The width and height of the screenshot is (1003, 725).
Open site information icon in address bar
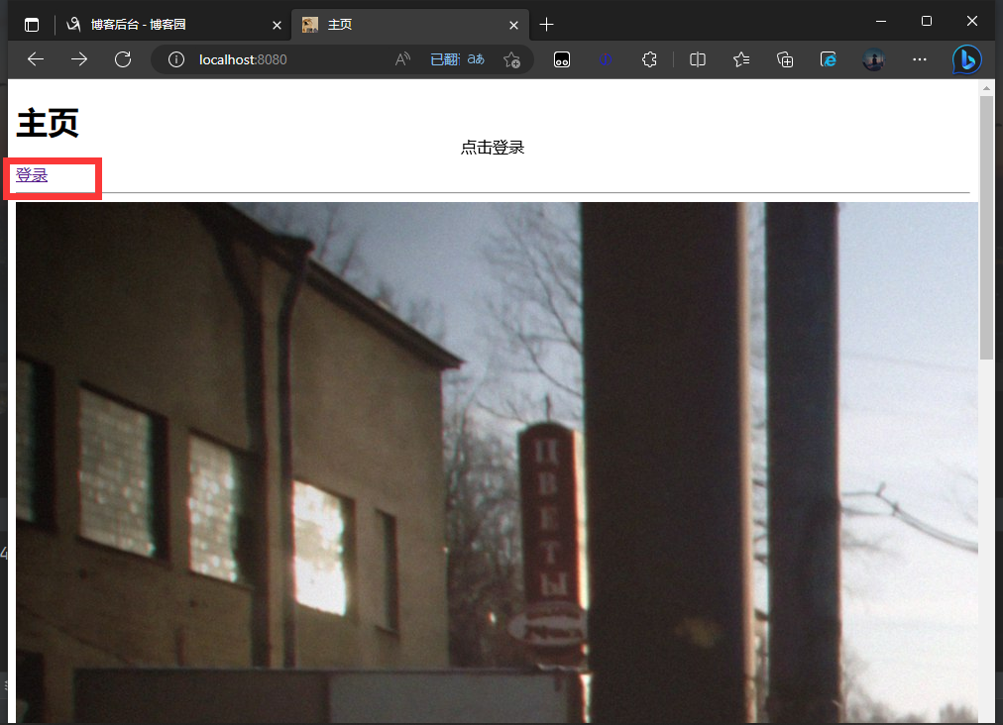(175, 59)
